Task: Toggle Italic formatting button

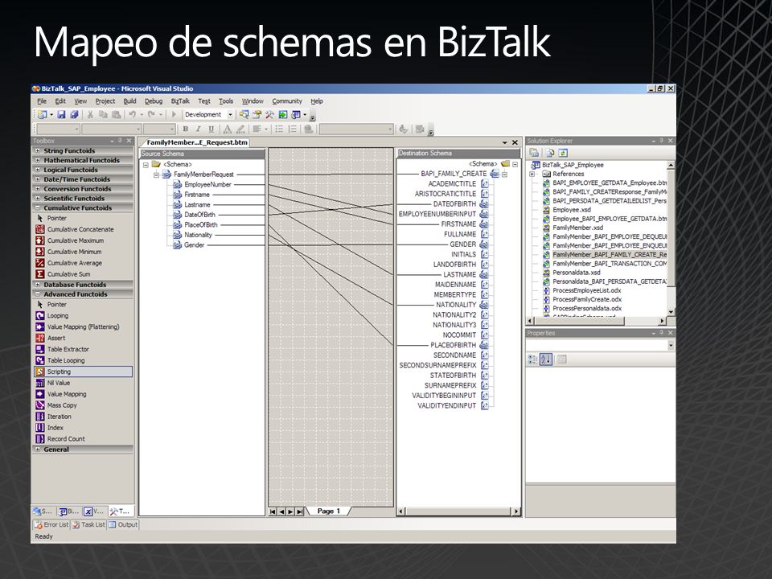Action: (198, 129)
